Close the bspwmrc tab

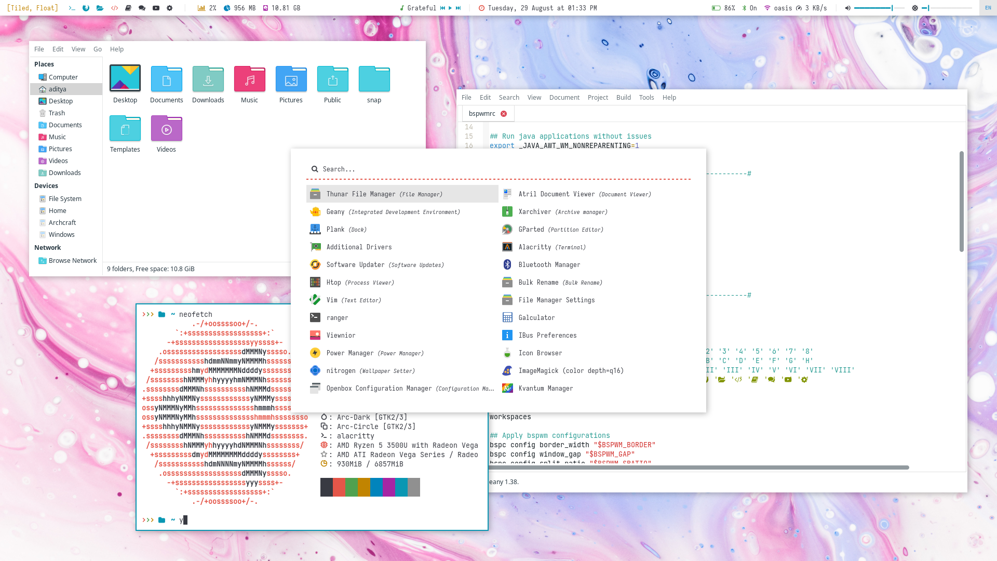(x=503, y=113)
